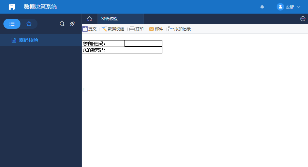Select the 密码校验 tab
Image resolution: width=308 pixels, height=167 pixels.
pyautogui.click(x=121, y=19)
